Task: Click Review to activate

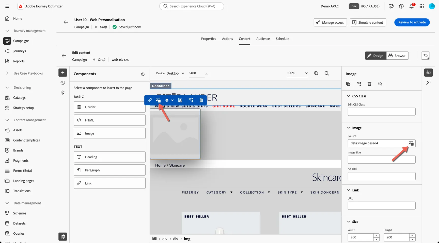Action: click(x=412, y=22)
